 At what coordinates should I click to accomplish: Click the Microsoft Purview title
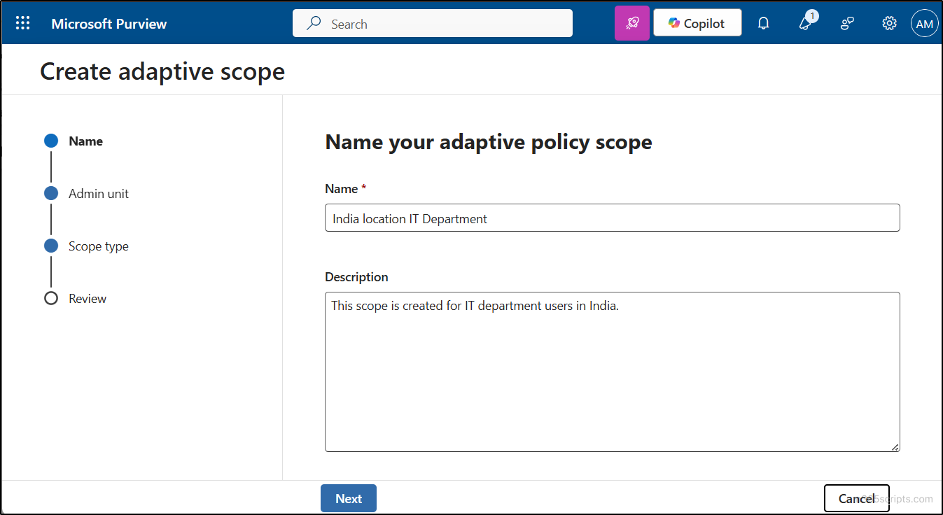109,24
